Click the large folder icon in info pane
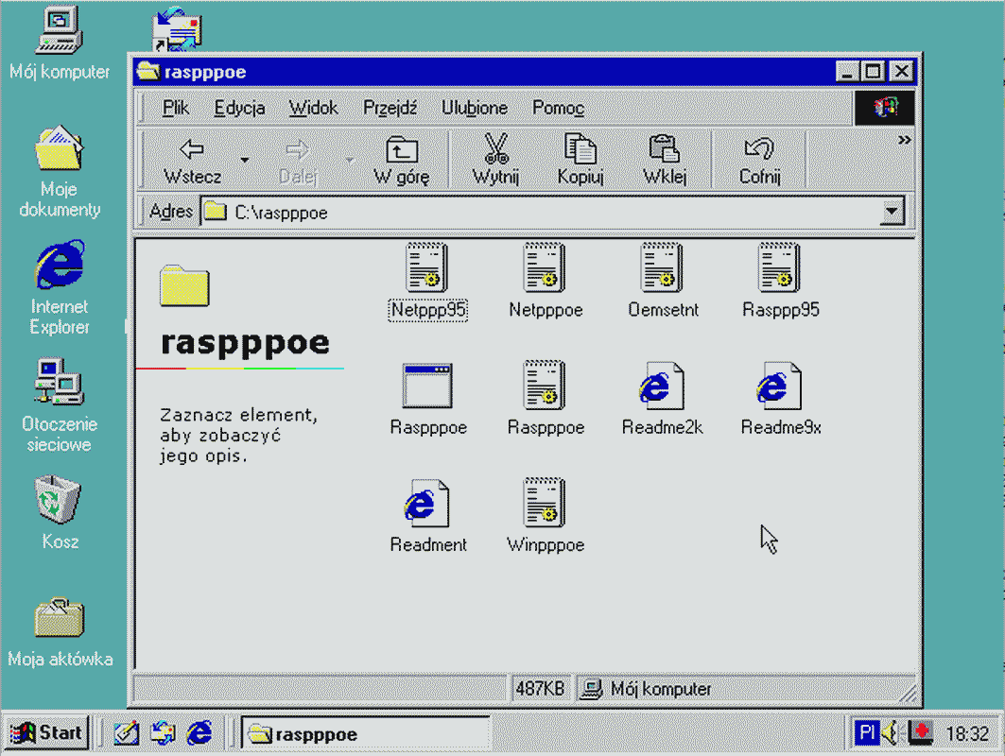Screen dimensions: 1005x756 184,285
